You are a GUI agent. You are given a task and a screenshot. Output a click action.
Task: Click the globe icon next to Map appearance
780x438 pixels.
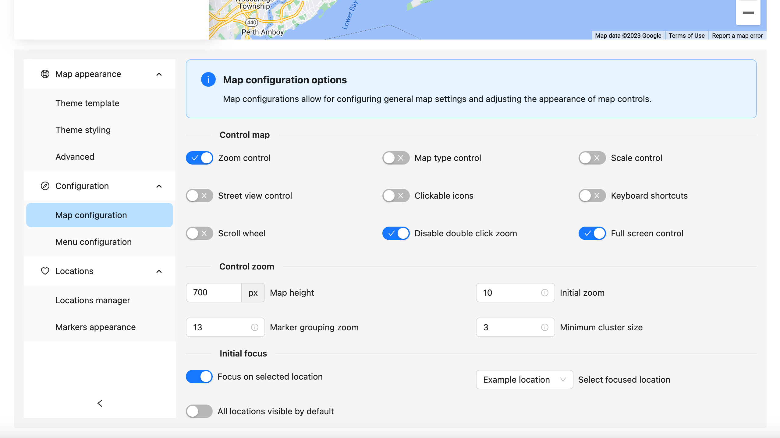45,74
